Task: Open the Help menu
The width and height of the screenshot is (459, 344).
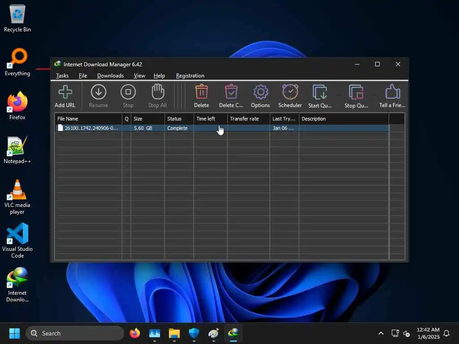Action: click(159, 75)
